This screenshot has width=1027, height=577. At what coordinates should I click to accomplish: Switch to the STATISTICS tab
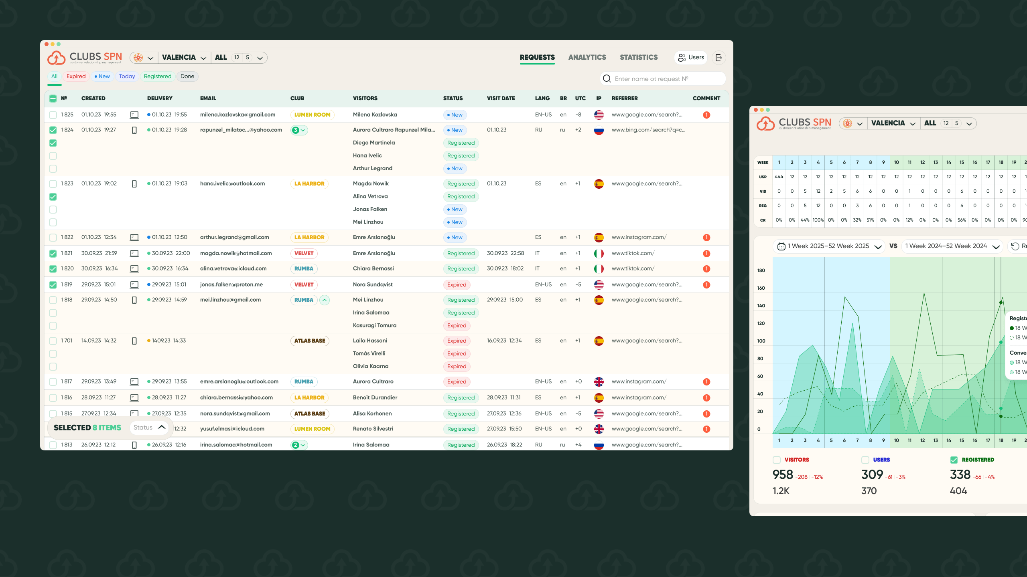pyautogui.click(x=638, y=57)
